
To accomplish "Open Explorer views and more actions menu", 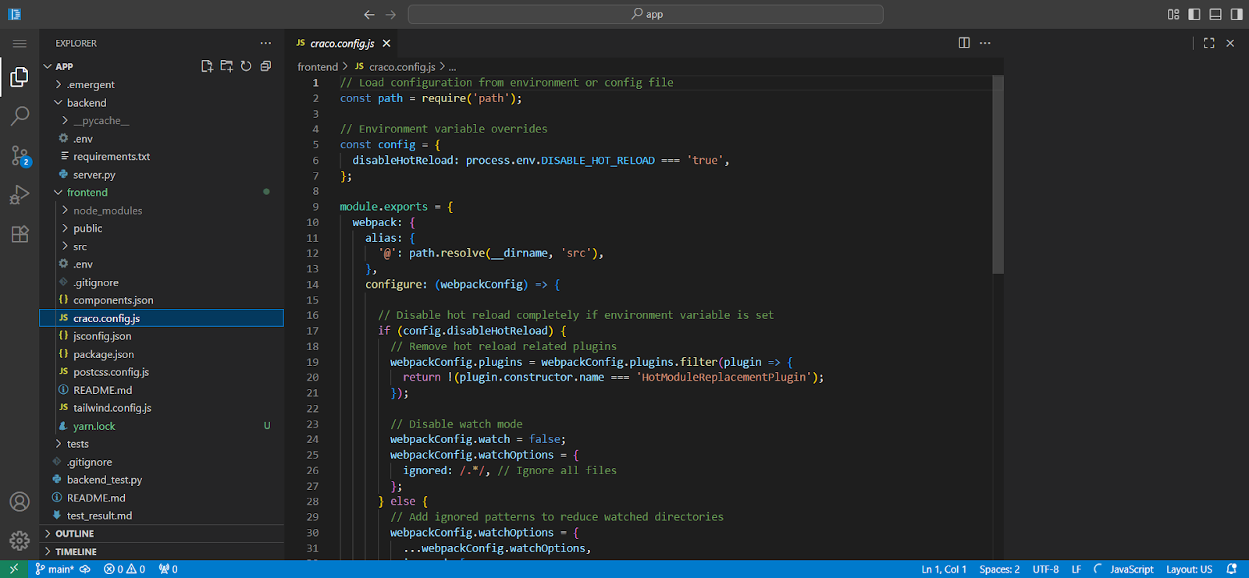I will (x=266, y=44).
